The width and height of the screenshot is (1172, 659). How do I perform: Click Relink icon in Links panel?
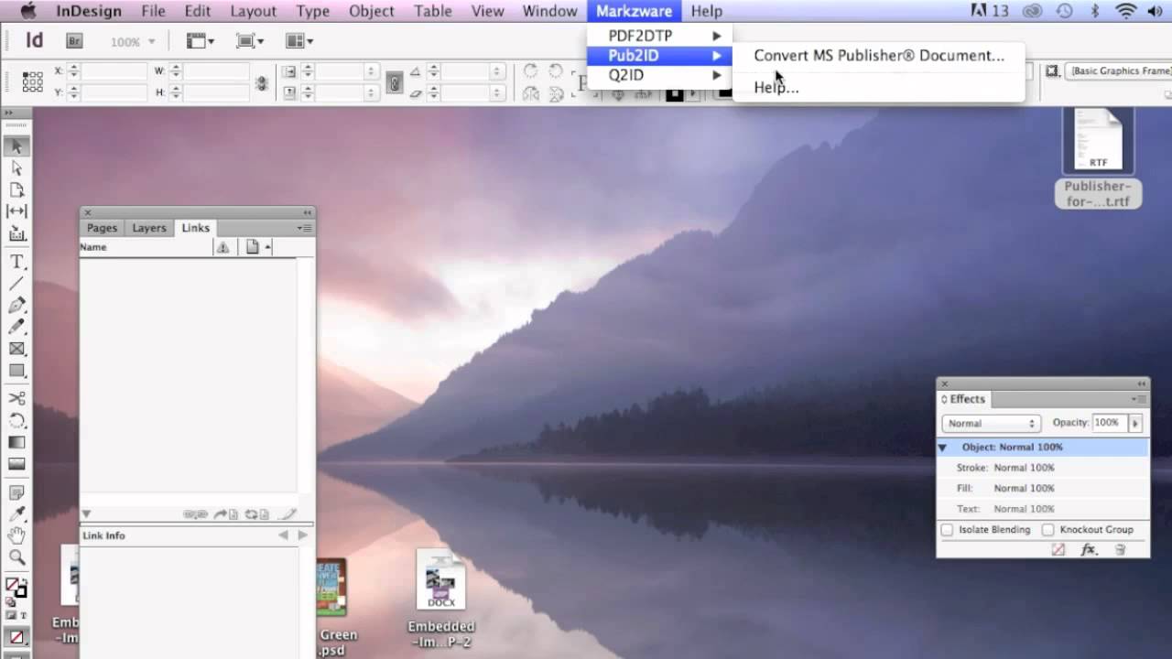pos(194,514)
